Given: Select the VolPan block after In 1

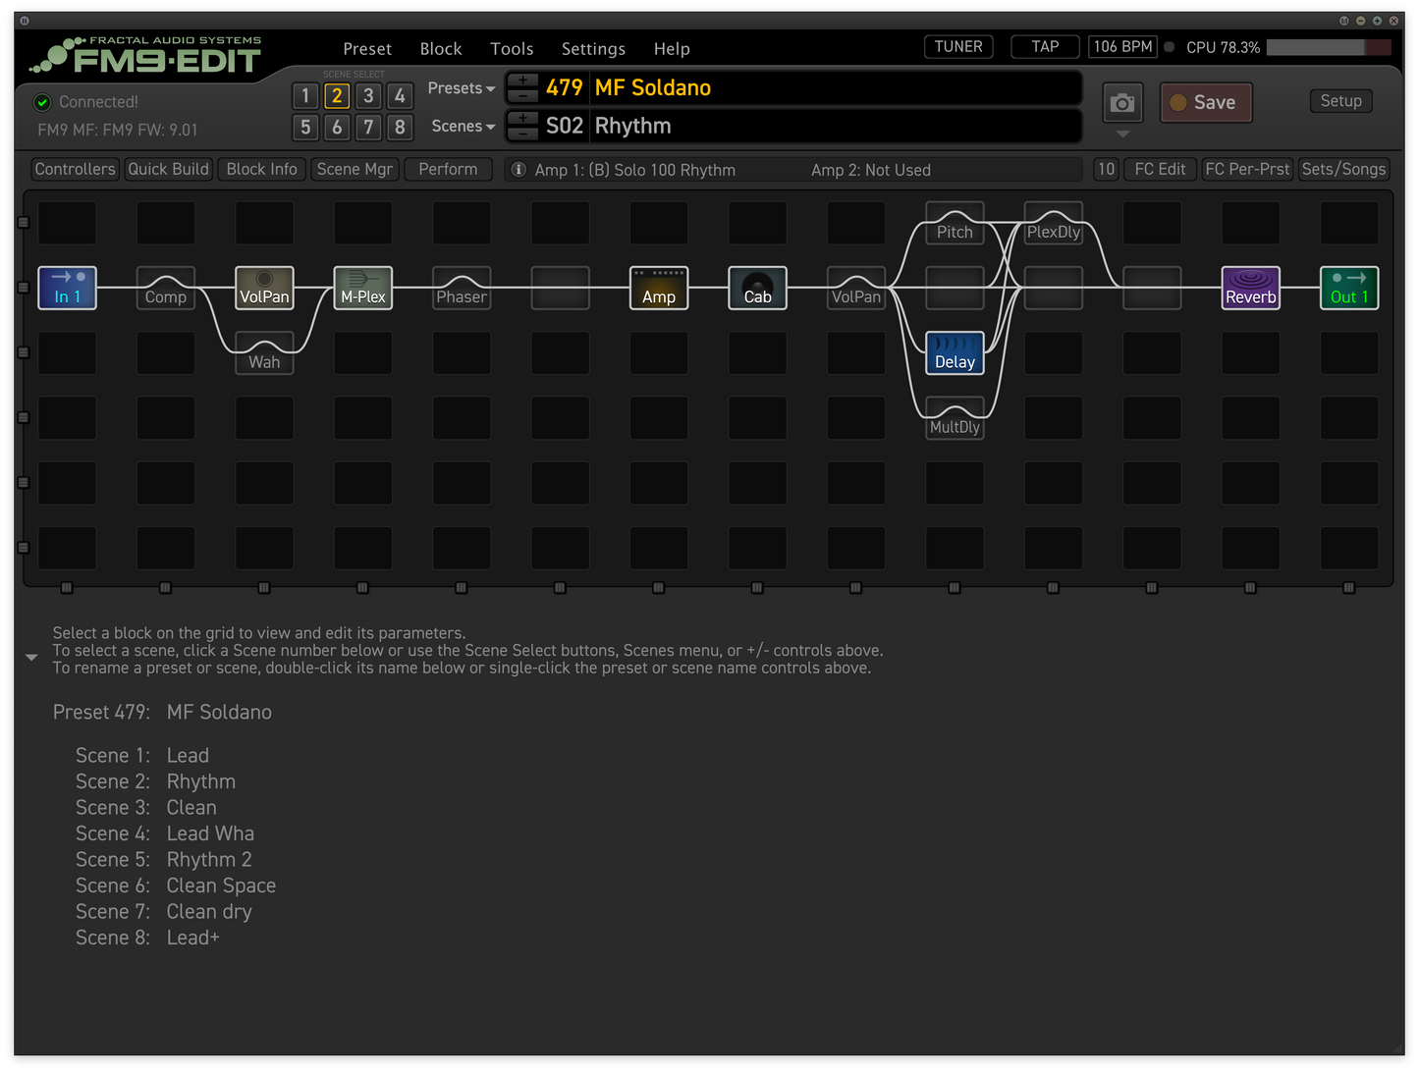Looking at the screenshot, I should pos(263,288).
